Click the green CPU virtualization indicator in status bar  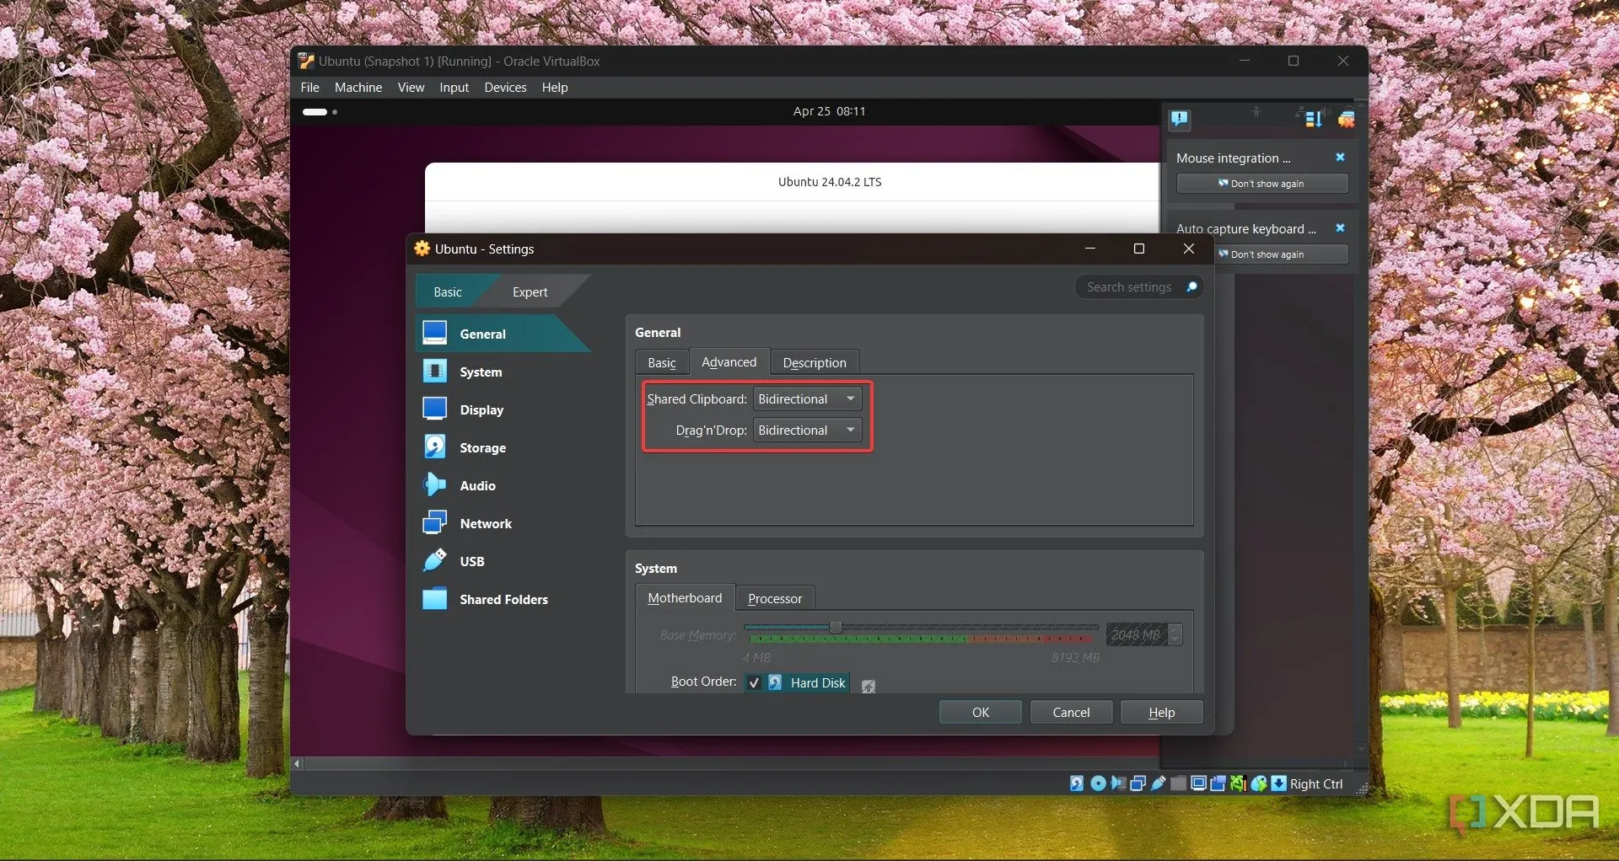1238,783
